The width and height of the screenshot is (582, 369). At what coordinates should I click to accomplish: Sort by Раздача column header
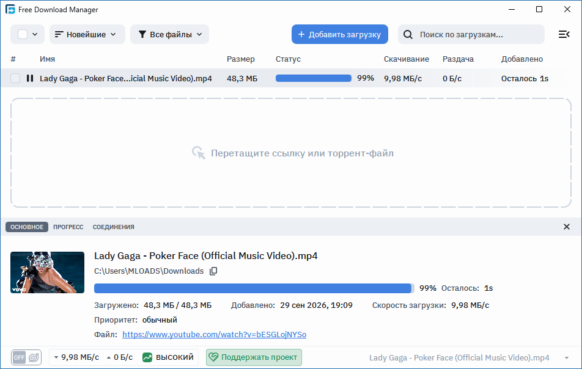[458, 59]
